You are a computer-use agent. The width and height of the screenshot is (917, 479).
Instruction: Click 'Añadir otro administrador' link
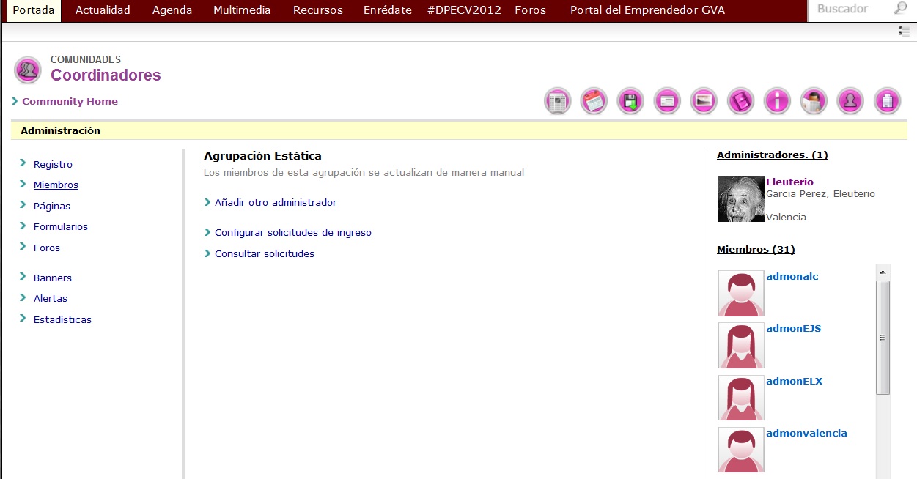point(275,202)
